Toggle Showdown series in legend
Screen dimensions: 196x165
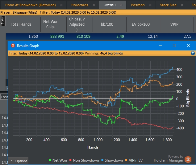point(114,160)
